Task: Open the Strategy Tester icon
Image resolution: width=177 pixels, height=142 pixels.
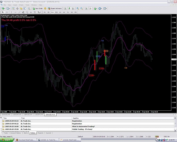Action: (29, 9)
